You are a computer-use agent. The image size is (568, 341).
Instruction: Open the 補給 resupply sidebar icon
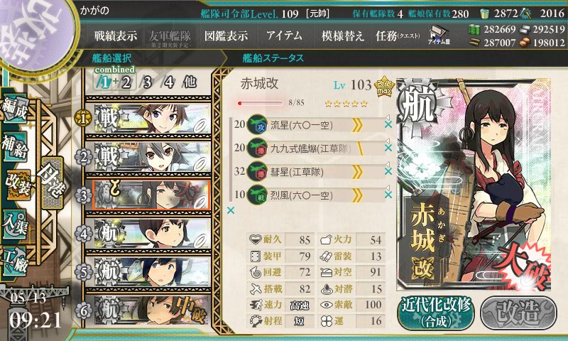coord(14,147)
